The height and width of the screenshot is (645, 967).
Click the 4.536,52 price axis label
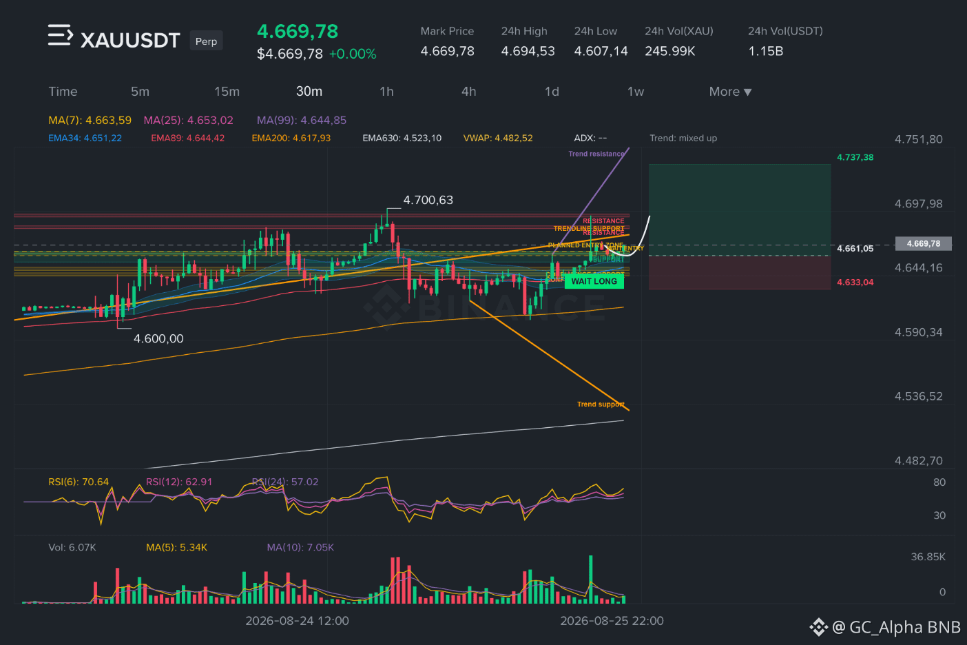point(919,397)
